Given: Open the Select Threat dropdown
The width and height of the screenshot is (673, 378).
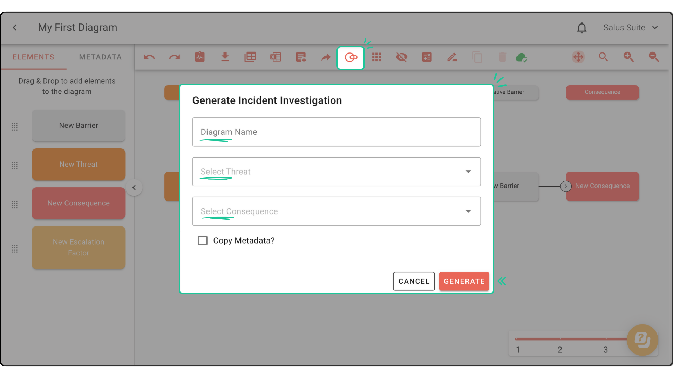Looking at the screenshot, I should (336, 171).
